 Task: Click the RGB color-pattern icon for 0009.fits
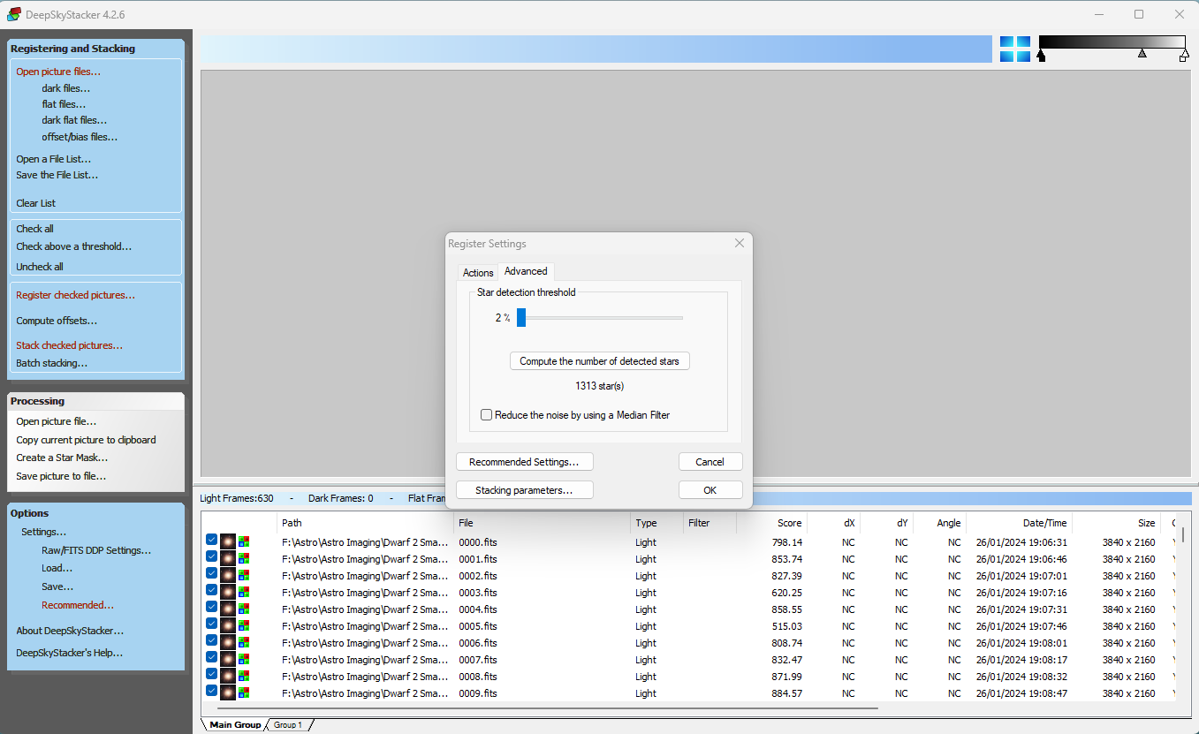[244, 692]
